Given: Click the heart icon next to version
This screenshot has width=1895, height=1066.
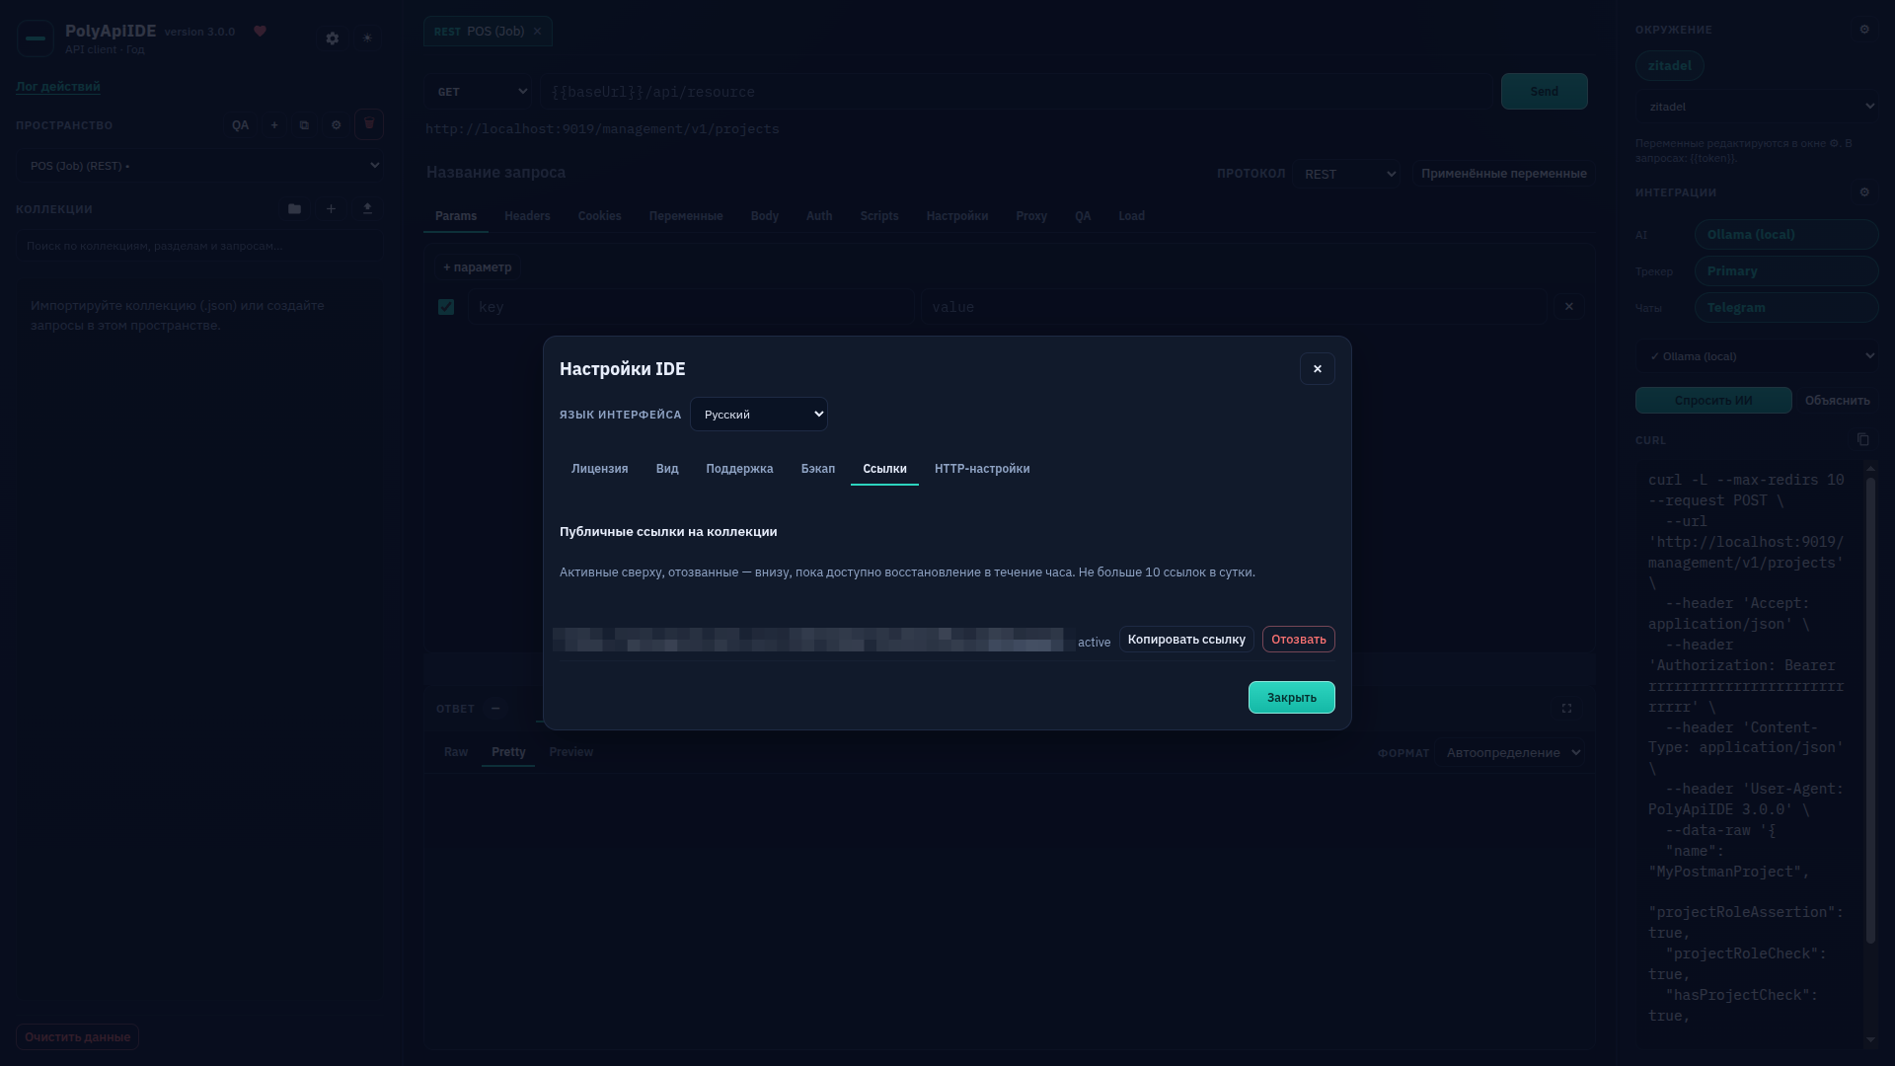Looking at the screenshot, I should pyautogui.click(x=260, y=32).
